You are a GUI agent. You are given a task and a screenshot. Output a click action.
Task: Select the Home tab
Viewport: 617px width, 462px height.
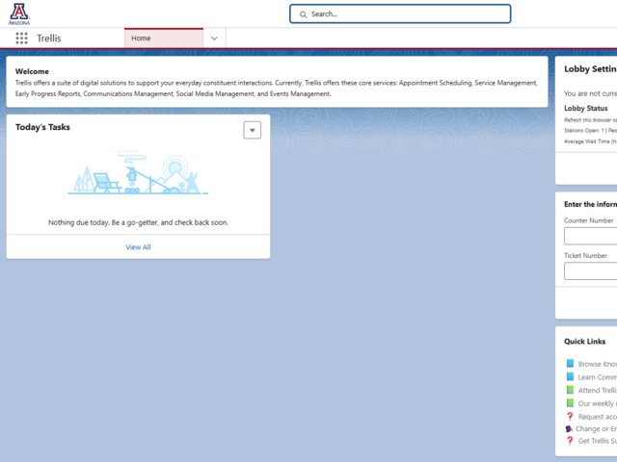(164, 38)
